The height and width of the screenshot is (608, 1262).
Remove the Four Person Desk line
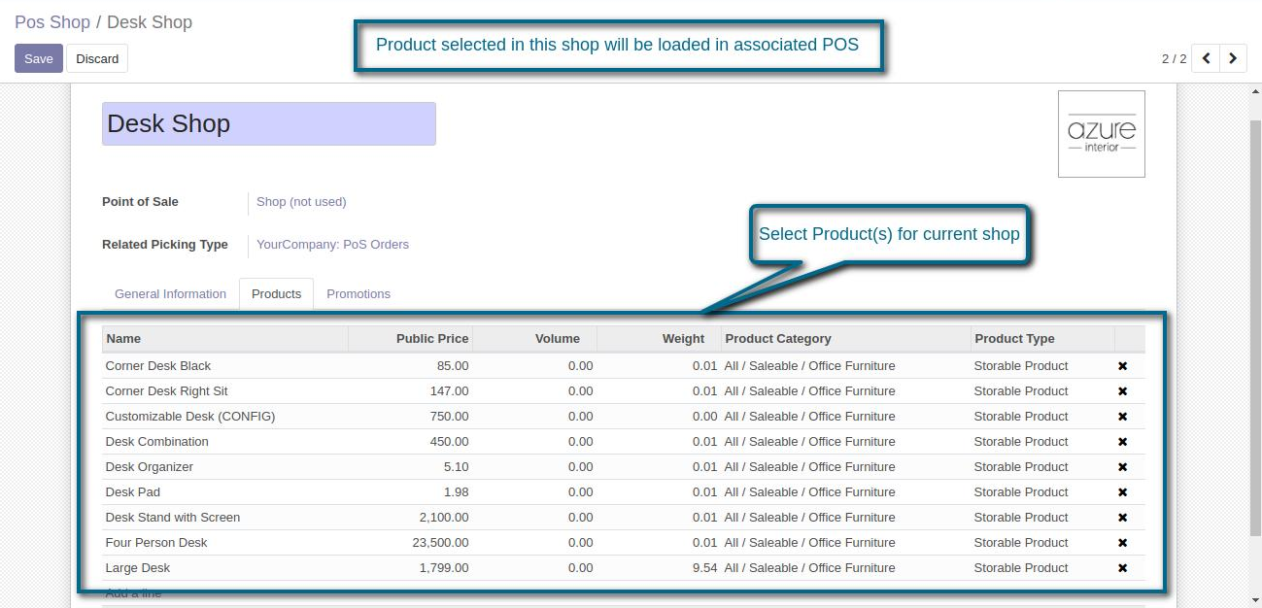1122,543
